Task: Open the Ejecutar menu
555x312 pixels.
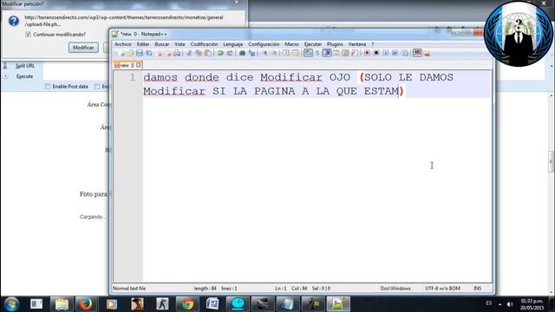Action: 313,44
